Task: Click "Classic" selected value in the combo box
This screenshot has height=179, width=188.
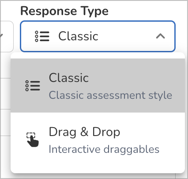Action: click(x=78, y=36)
